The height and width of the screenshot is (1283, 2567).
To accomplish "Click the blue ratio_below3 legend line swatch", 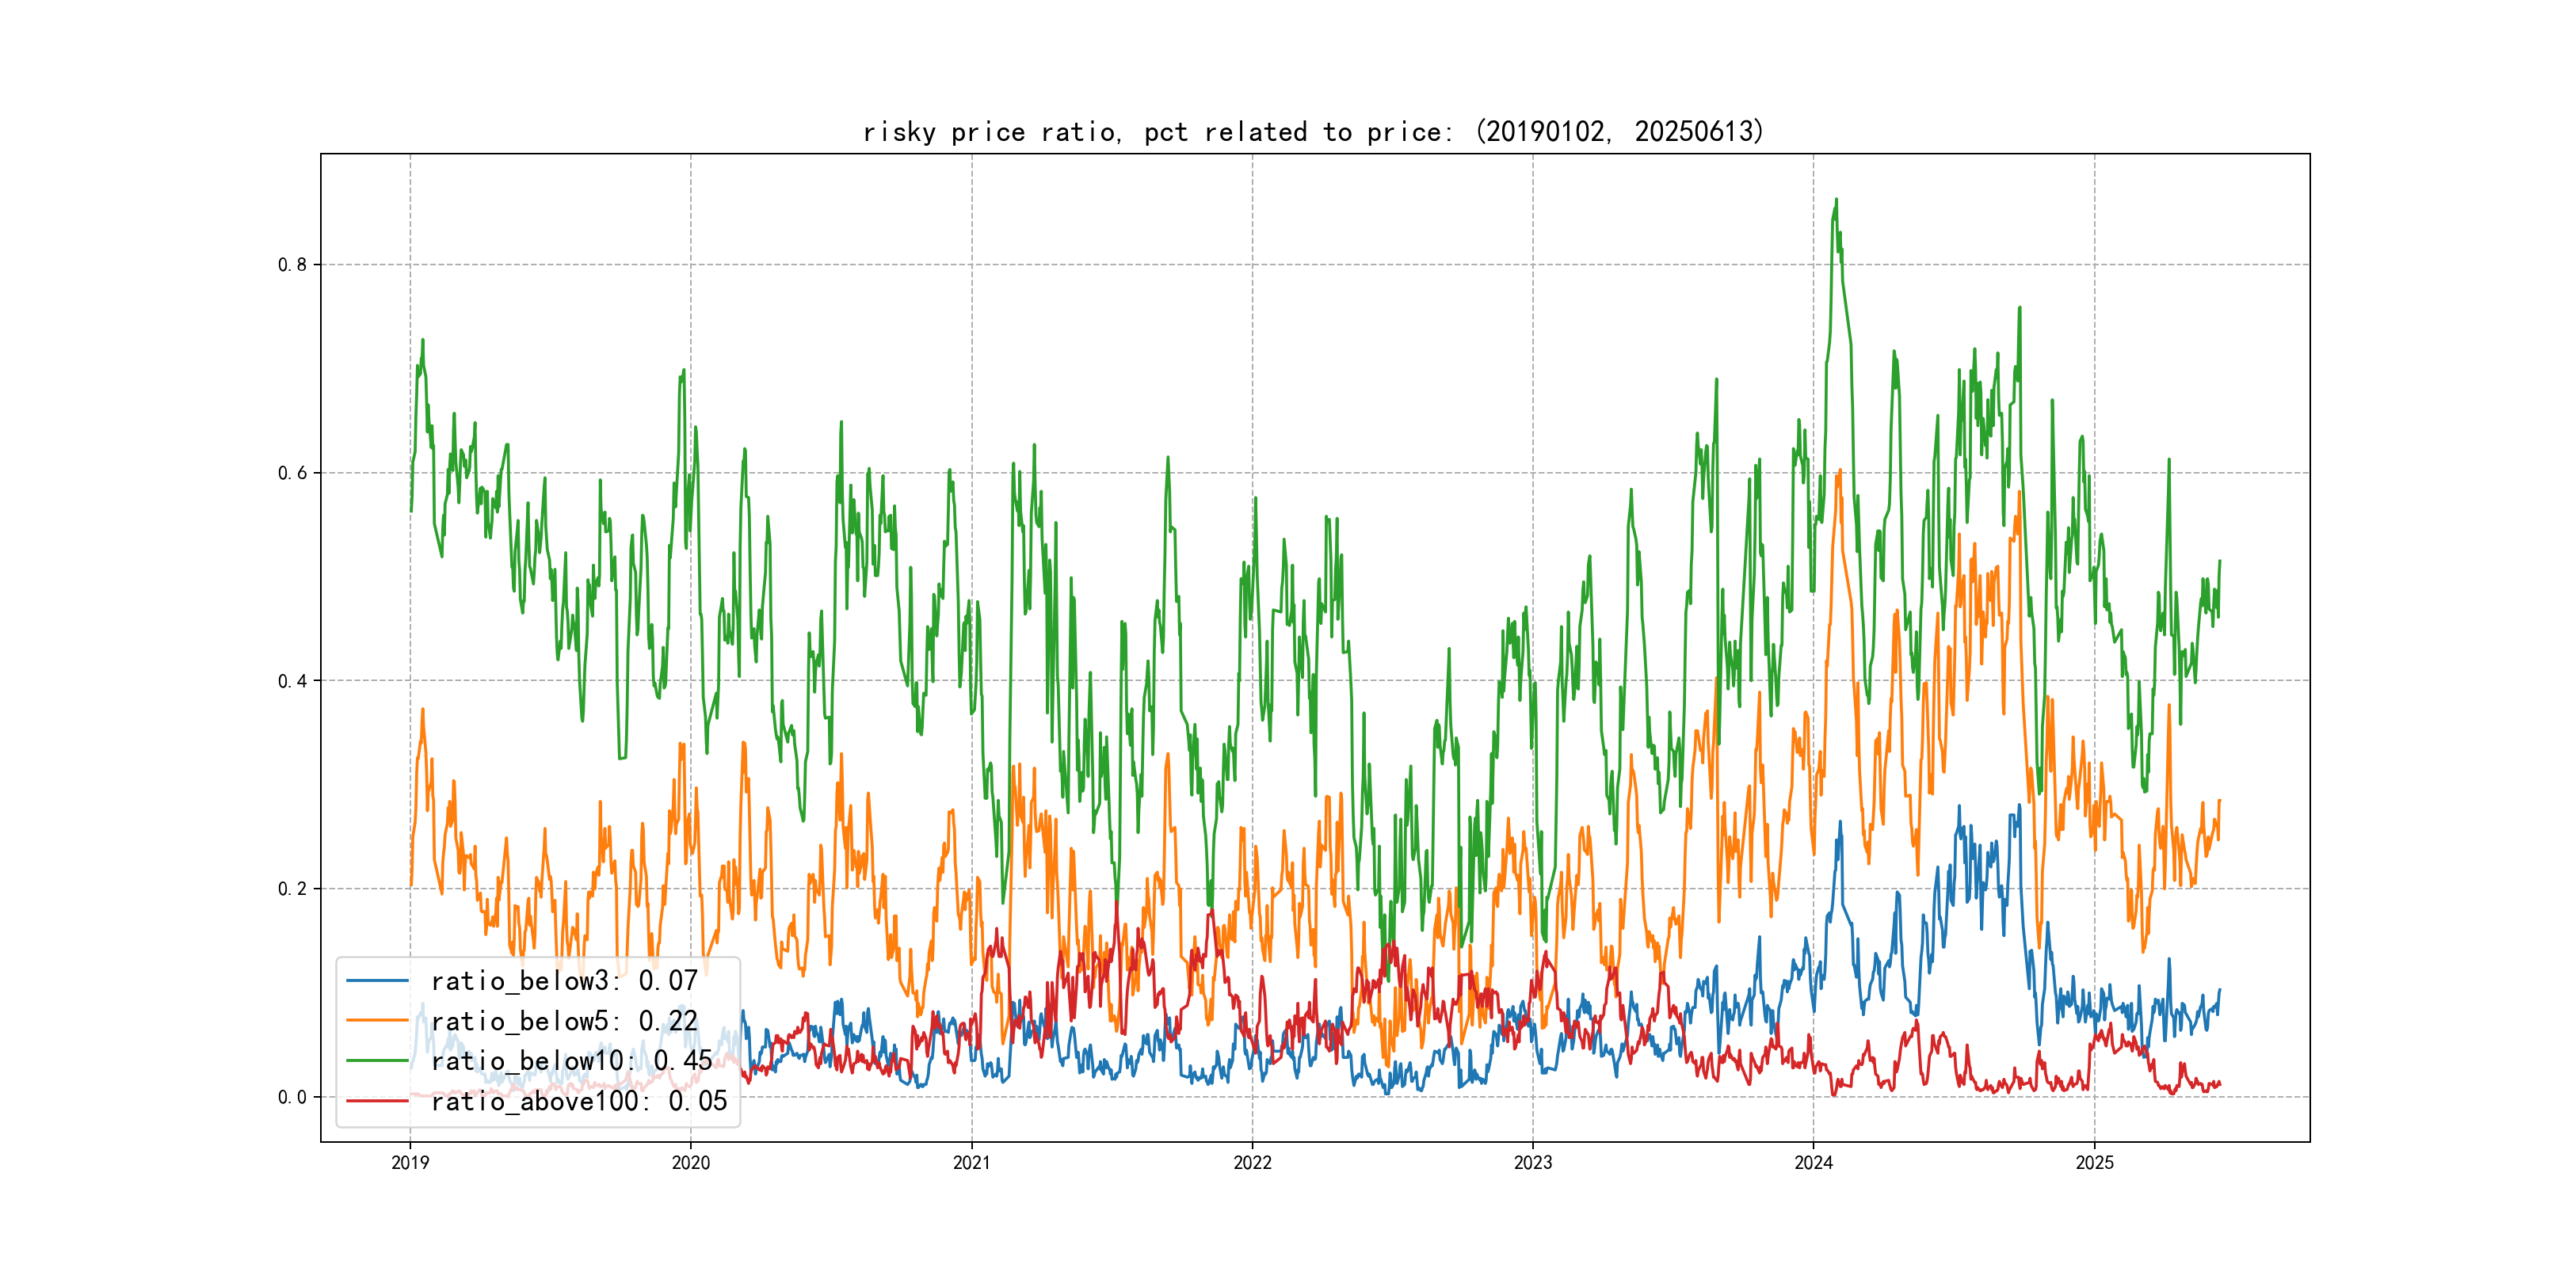I will [x=376, y=980].
